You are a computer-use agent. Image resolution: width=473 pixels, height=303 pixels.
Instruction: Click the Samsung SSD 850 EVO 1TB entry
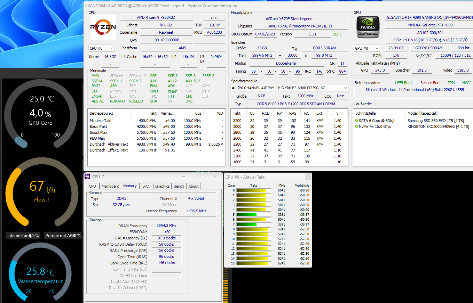(x=435, y=121)
